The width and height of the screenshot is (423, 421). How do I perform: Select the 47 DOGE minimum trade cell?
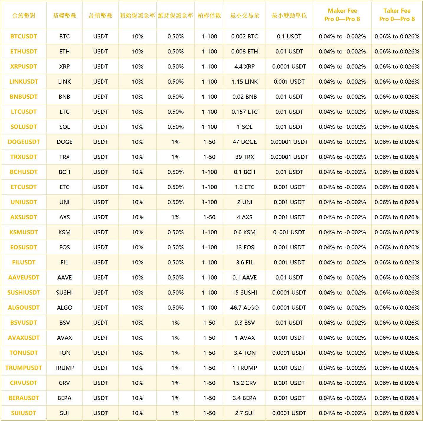(x=245, y=142)
